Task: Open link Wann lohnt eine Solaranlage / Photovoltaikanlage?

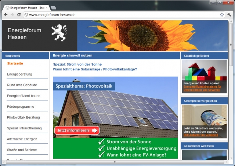Action: pyautogui.click(x=95, y=69)
